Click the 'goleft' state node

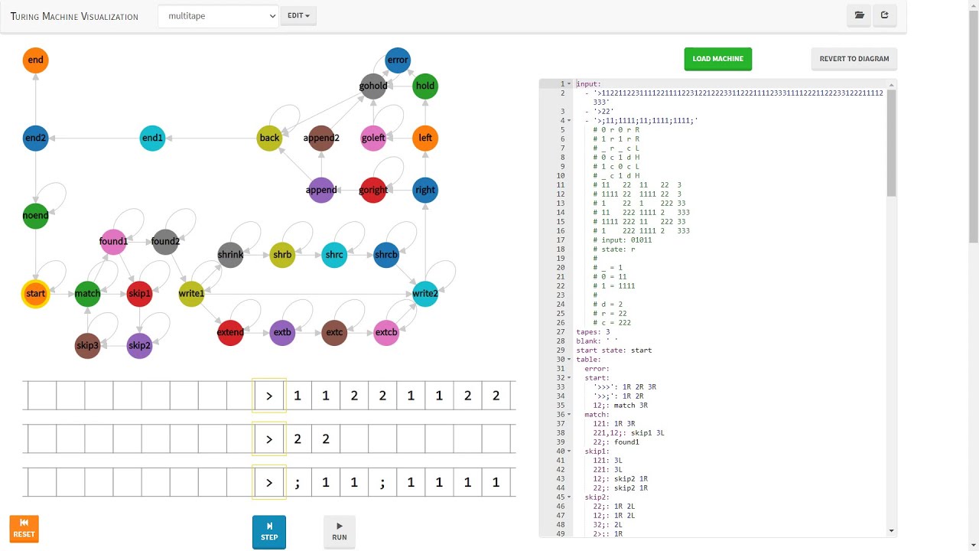[373, 138]
